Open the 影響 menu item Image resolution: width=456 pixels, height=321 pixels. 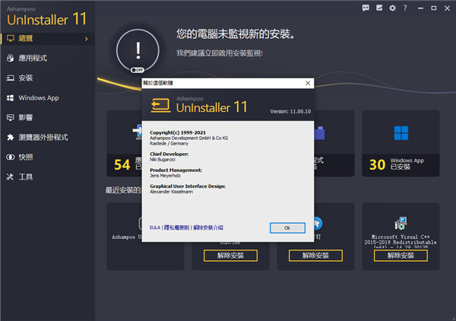[48, 118]
